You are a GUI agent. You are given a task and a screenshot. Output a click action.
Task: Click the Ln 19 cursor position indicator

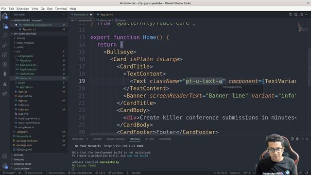(220, 173)
